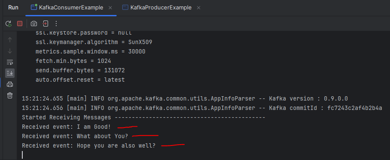Close the KafkaConsumerExample tab
The width and height of the screenshot is (390, 160).
click(110, 8)
